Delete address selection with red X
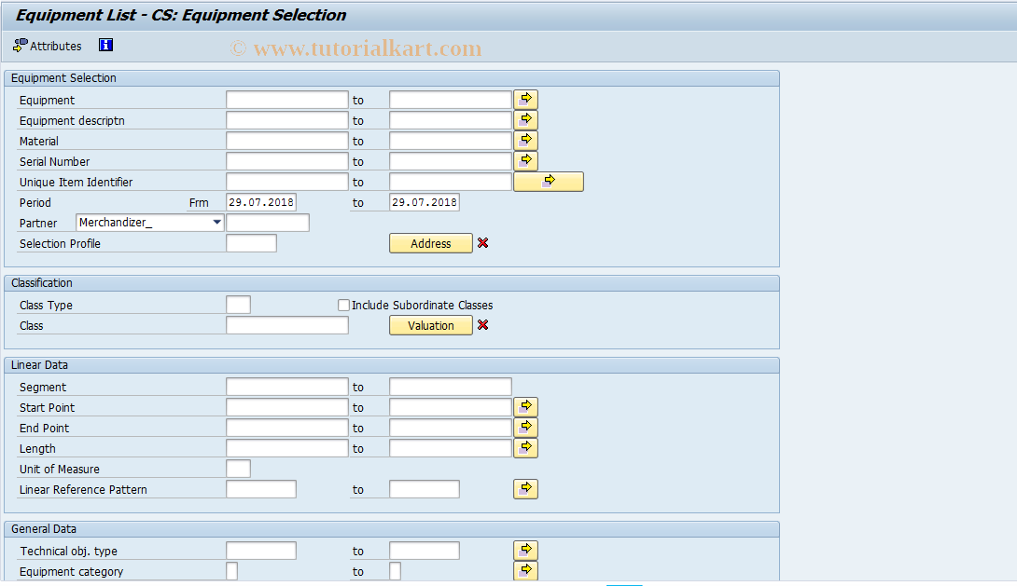Image resolution: width=1017 pixels, height=586 pixels. pos(482,243)
